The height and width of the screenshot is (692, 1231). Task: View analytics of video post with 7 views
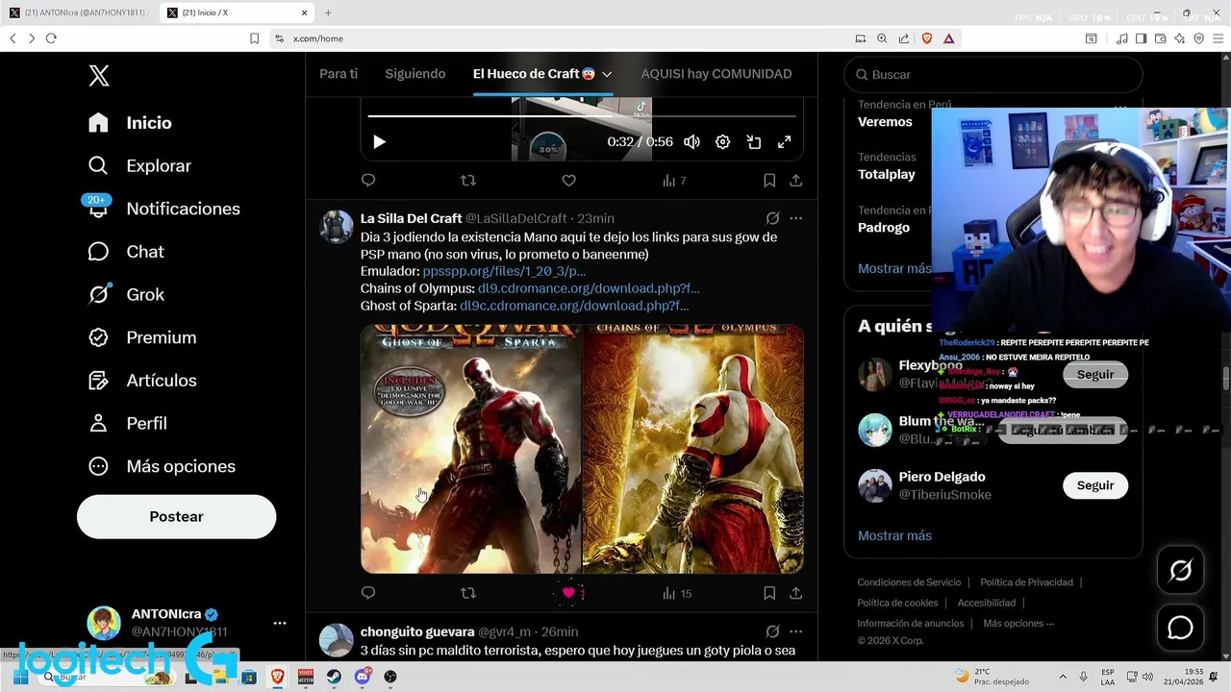point(674,181)
